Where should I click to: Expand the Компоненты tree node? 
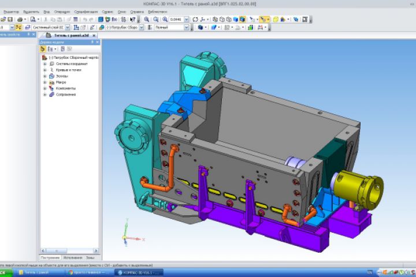click(45, 88)
